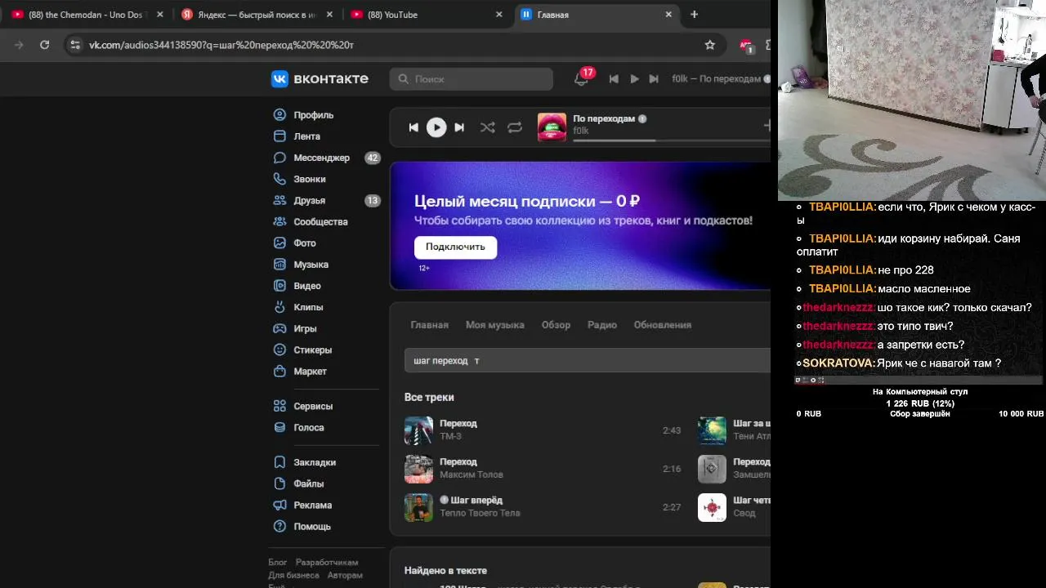The image size is (1046, 588).
Task: Open Фото in the sidebar
Action: pos(294,243)
